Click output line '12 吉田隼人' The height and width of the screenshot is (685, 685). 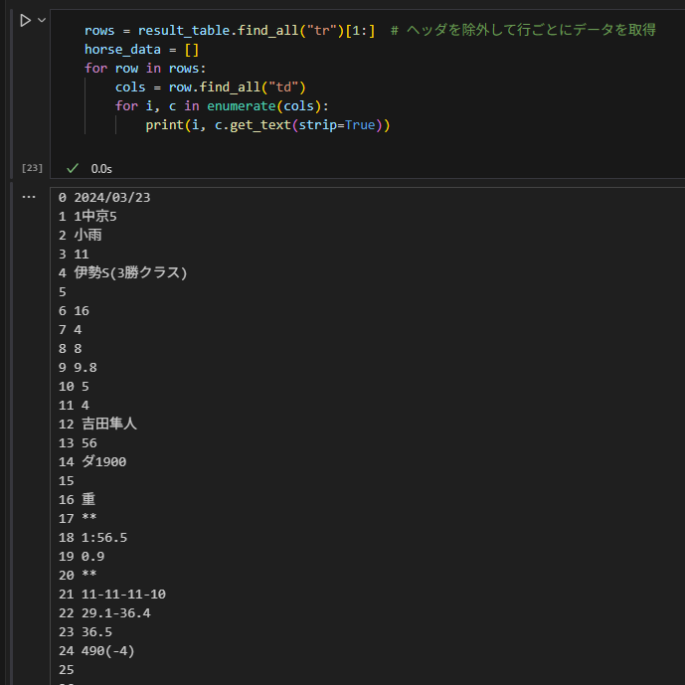(97, 424)
